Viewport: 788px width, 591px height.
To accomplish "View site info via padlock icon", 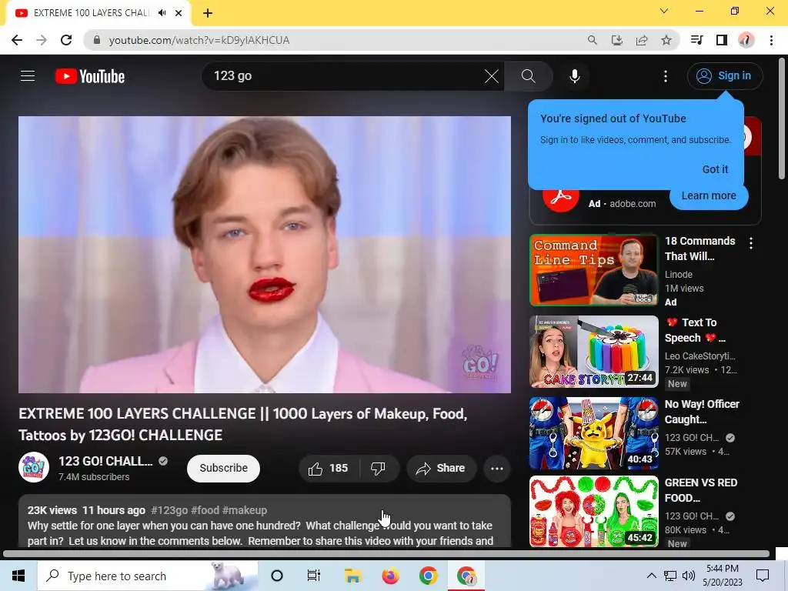I will [97, 40].
